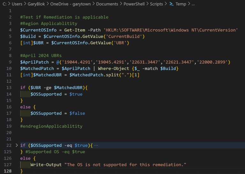This screenshot has width=245, height=174.
Task: Place cursor on $CurrentOSInfo on line 4
Action: (x=38, y=30)
